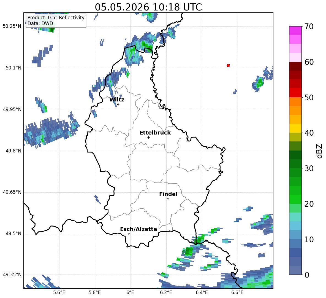Pick the red 50 dBZ colorbar segment

pyautogui.click(x=295, y=93)
